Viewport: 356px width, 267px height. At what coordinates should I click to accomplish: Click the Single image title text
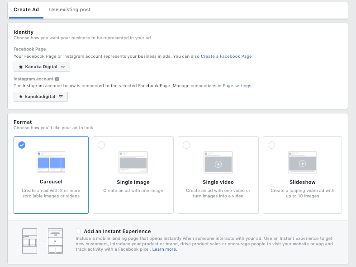point(133,182)
